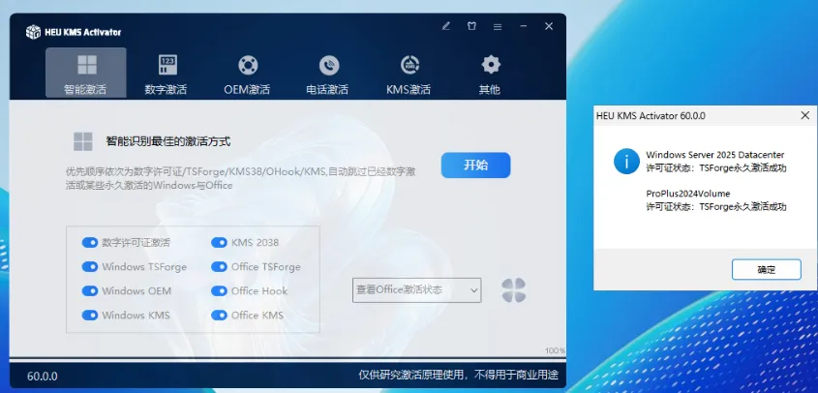Viewport: 818px width, 393px height.
Task: Click the pencil edit icon in title bar
Action: (445, 26)
